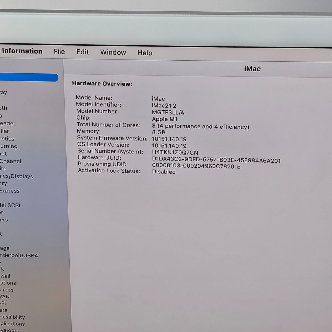This screenshot has height=332, width=332.
Task: Open the Help menu
Action: (x=145, y=53)
